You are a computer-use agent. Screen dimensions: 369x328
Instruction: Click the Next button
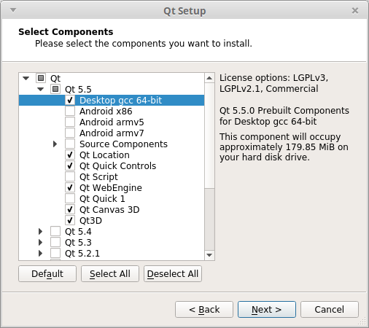point(267,309)
